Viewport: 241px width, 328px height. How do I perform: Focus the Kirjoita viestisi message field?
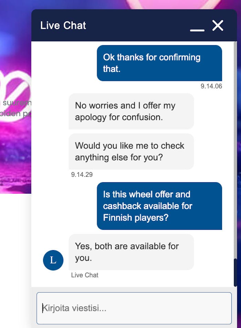coord(134,308)
